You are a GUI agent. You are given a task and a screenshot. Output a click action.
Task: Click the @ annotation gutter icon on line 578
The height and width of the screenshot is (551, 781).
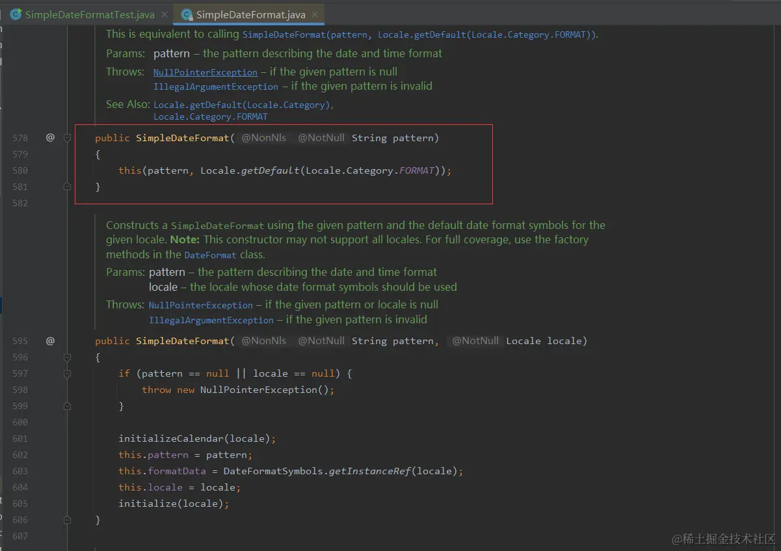(x=50, y=137)
